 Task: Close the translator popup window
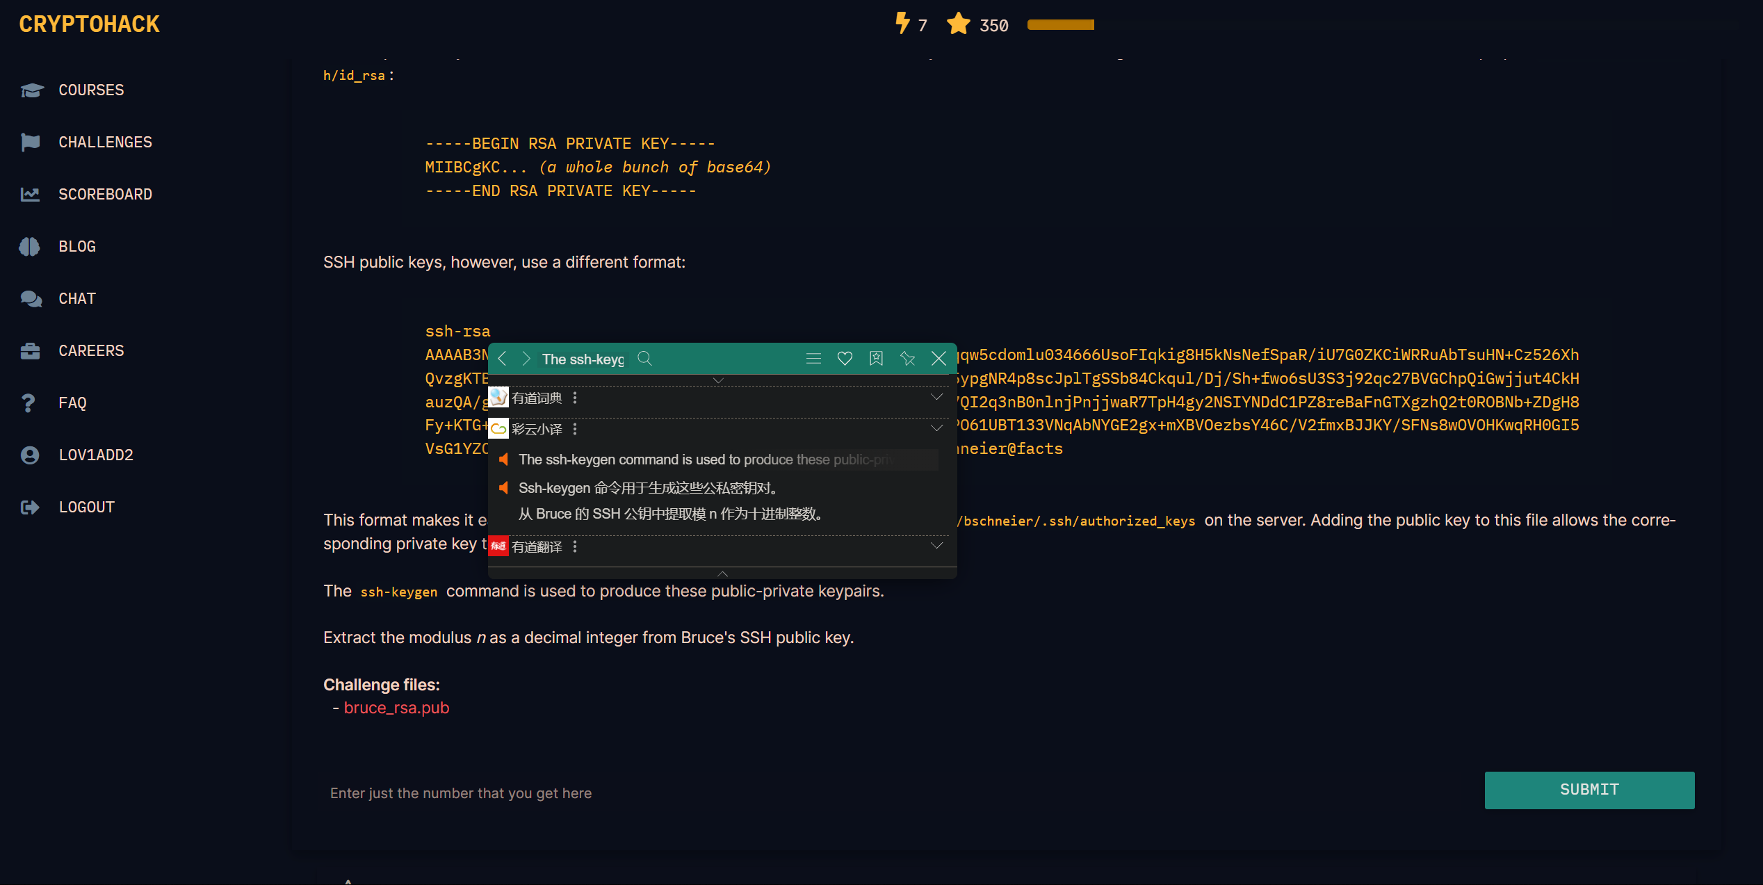click(939, 359)
